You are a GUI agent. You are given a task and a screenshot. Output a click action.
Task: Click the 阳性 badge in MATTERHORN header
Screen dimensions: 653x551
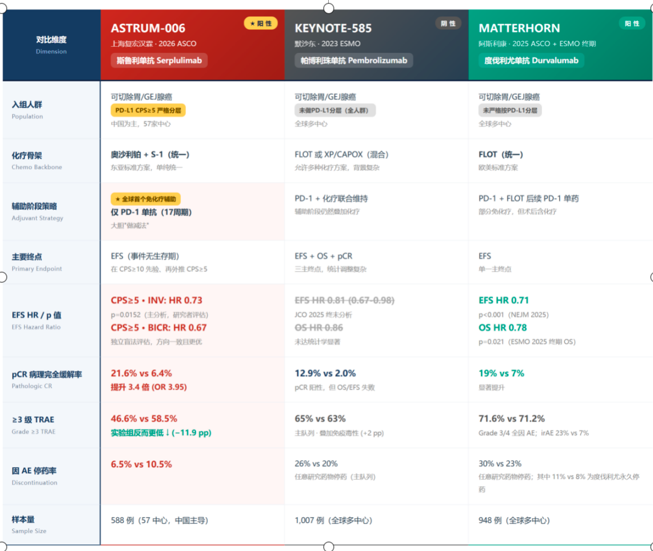click(x=632, y=24)
